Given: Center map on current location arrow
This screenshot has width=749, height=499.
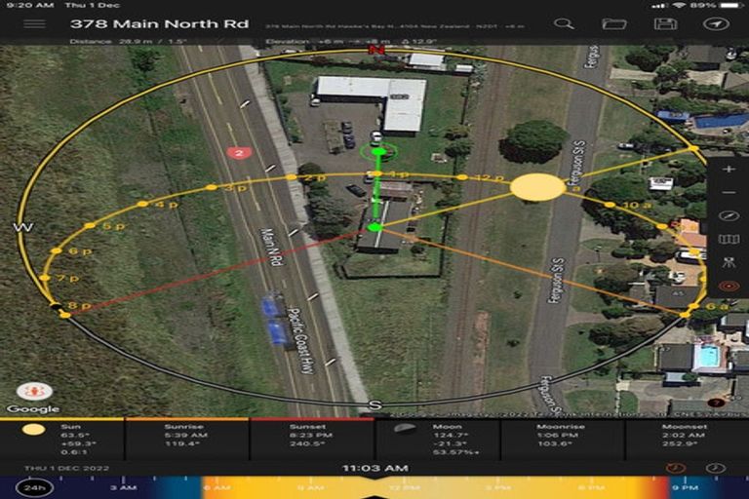Looking at the screenshot, I should pos(716,23).
